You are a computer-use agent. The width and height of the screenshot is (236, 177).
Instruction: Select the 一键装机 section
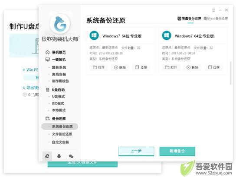tap(59, 60)
